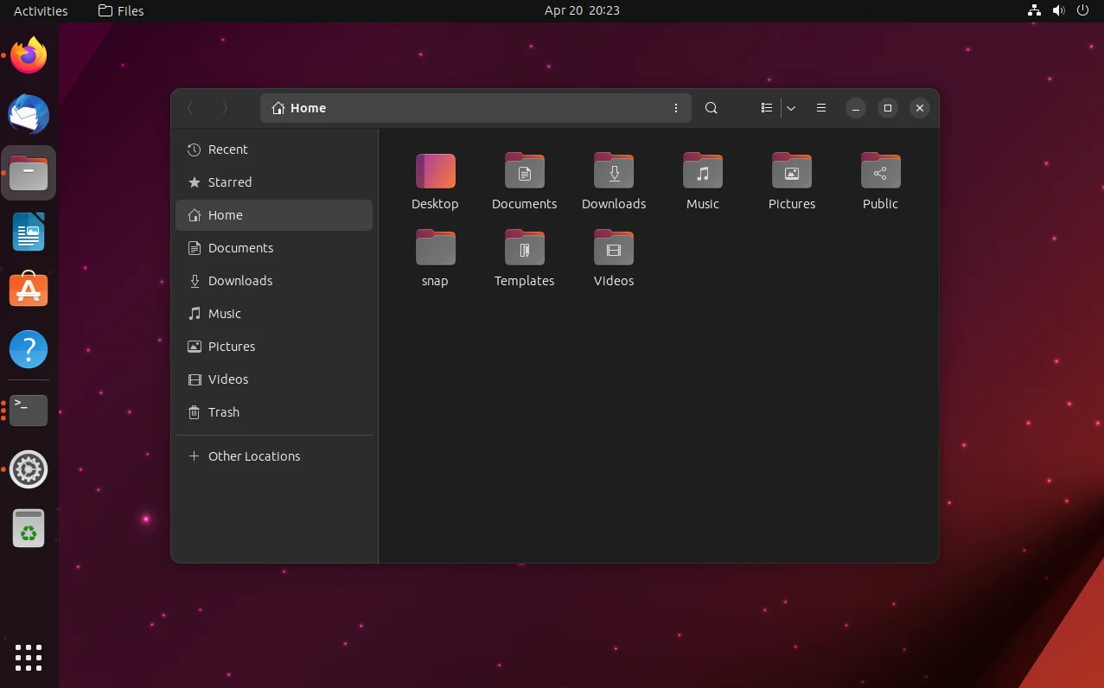The width and height of the screenshot is (1104, 688).
Task: Launch LibreOffice Writer from the dock
Action: [29, 231]
